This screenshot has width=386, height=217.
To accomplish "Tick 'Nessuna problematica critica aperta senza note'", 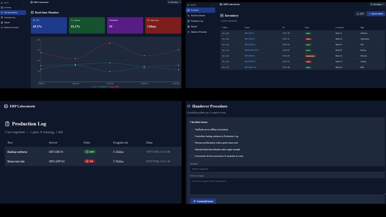I will [191, 143].
